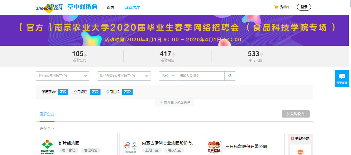Open the 职位 search type dropdown
Viewport: 351px width, 155px height.
[168, 76]
